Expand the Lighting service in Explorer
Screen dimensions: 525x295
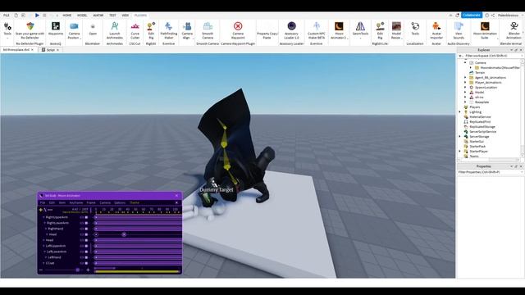tap(460, 112)
